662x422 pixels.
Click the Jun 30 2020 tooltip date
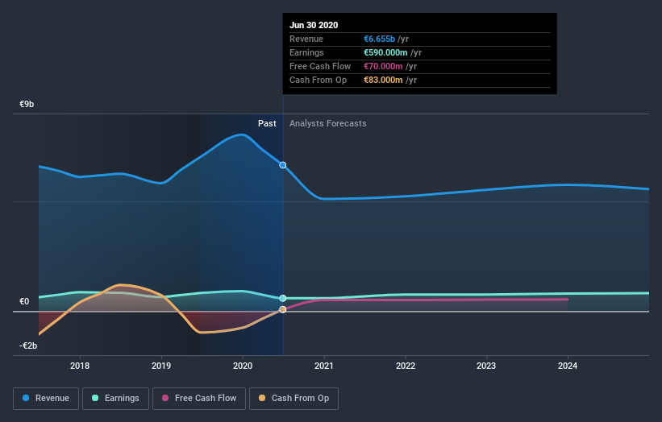click(x=314, y=25)
